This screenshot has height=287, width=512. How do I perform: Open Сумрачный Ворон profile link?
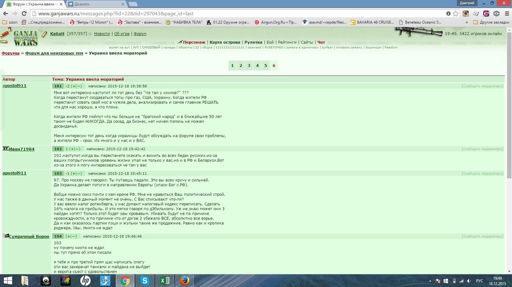[29, 236]
